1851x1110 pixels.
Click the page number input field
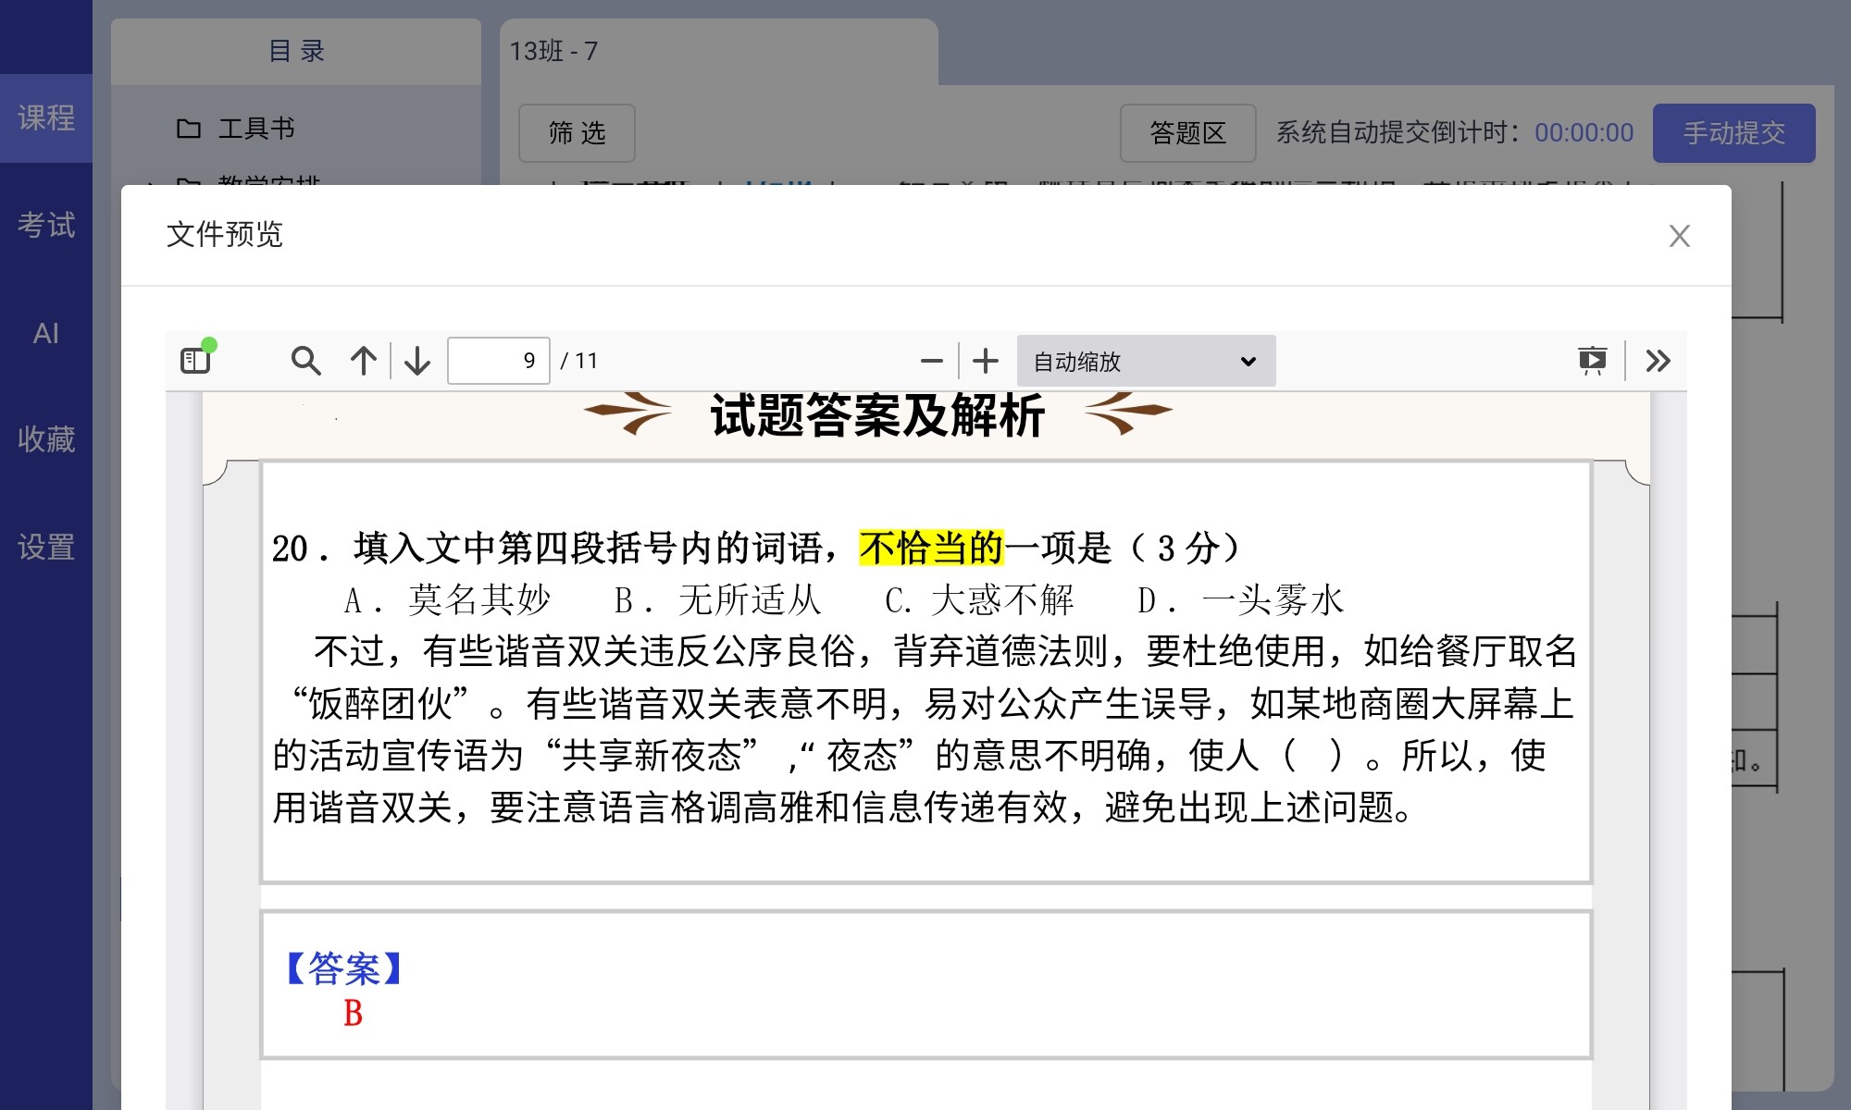(x=499, y=361)
